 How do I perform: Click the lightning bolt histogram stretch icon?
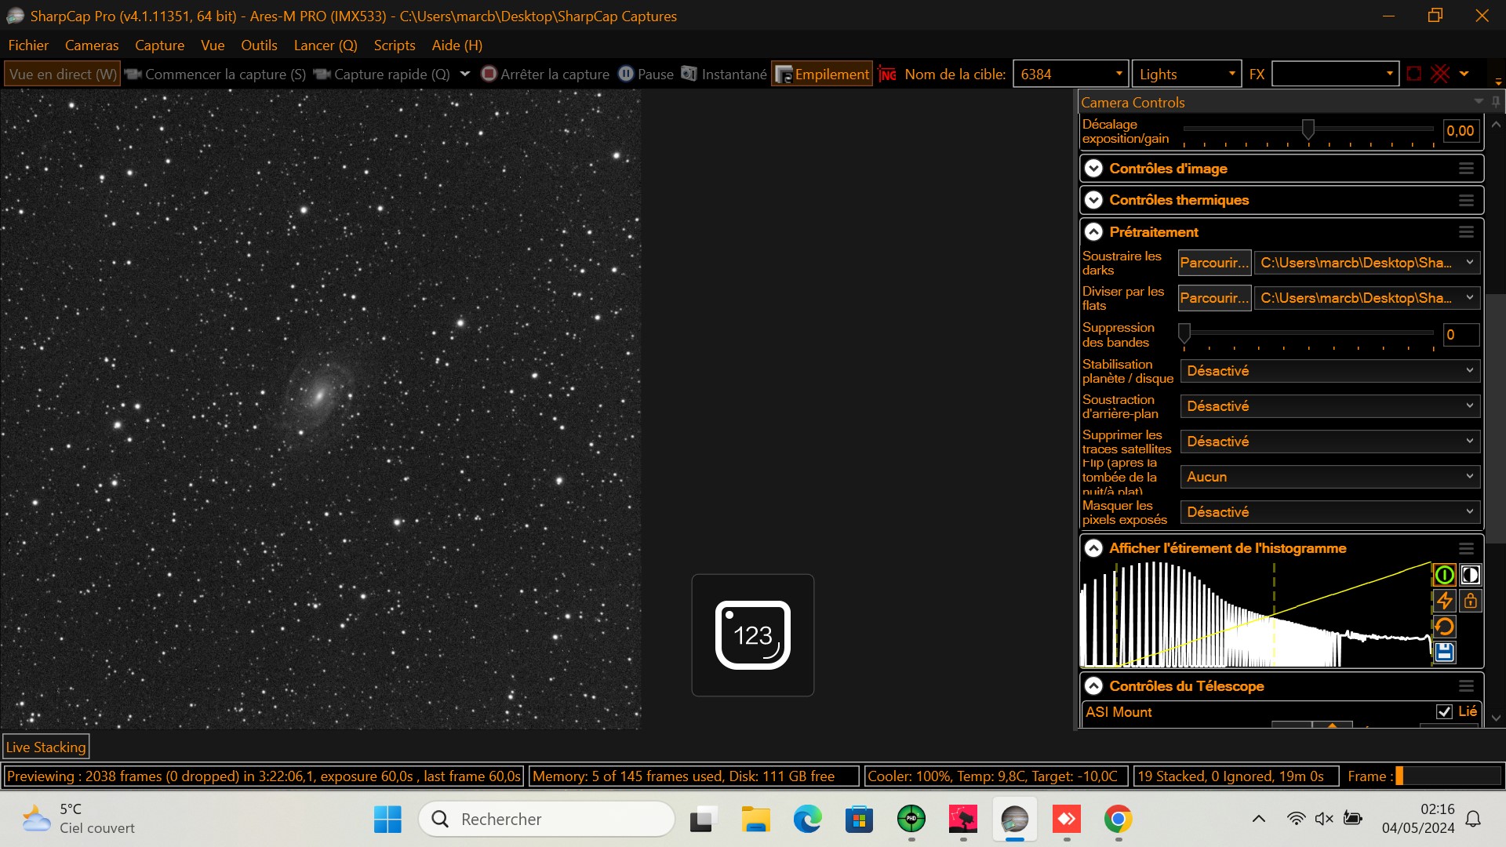click(1445, 601)
